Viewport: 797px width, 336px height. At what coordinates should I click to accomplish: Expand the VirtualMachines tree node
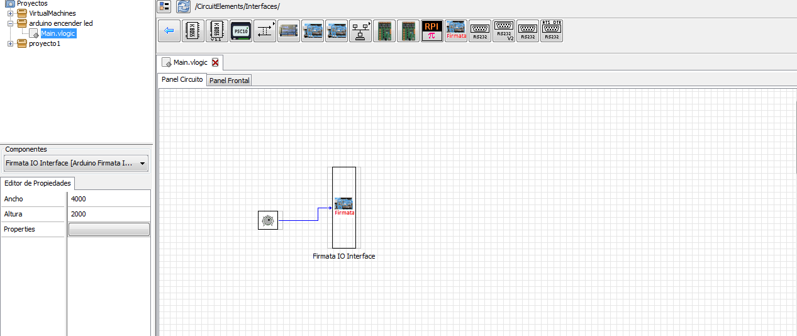pos(10,13)
